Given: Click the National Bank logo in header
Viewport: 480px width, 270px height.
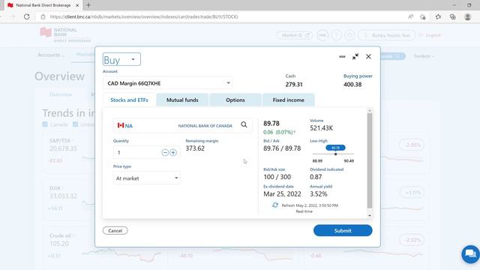Looking at the screenshot, I should [x=65, y=34].
